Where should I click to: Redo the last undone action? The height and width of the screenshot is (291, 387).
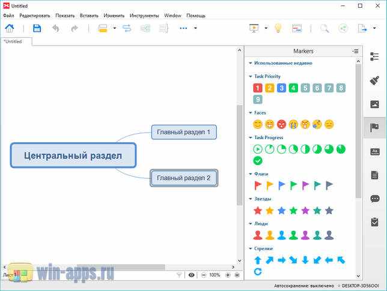coord(75,28)
